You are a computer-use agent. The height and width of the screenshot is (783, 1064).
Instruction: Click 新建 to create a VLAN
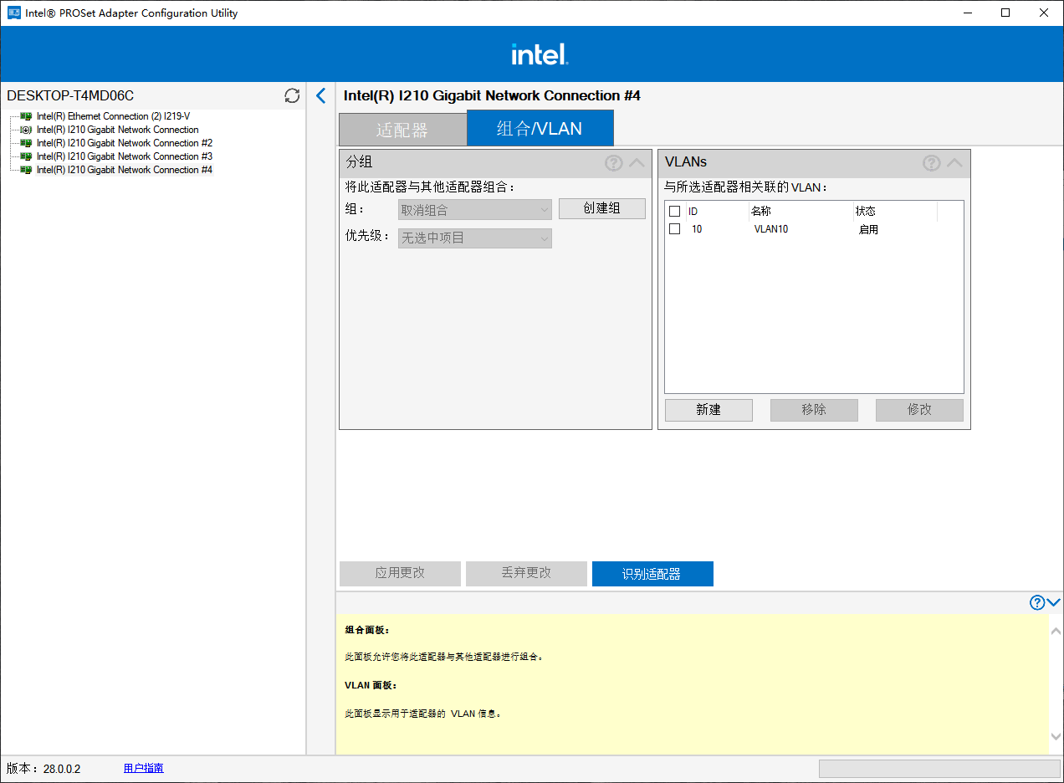tap(708, 410)
